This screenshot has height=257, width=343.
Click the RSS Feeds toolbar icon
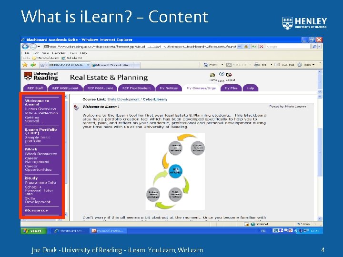click(229, 65)
